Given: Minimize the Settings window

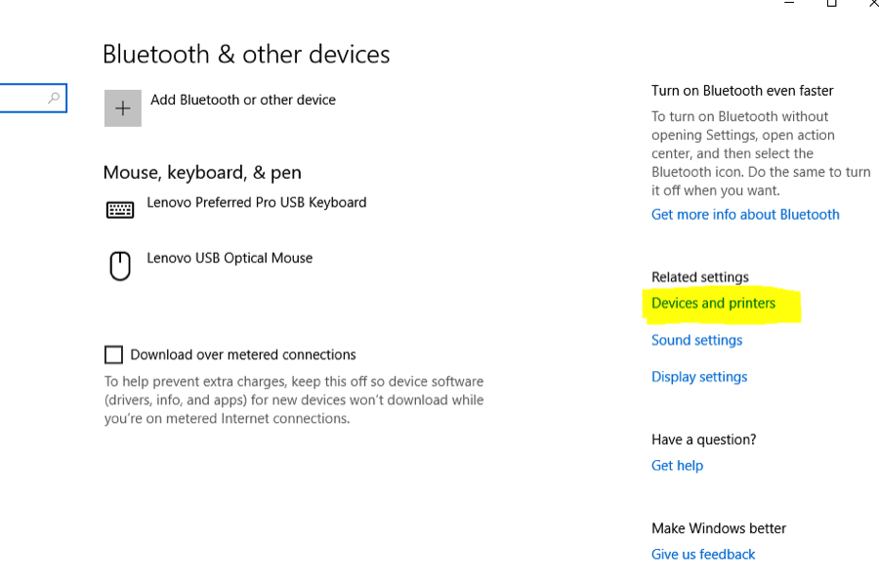Looking at the screenshot, I should click(789, 3).
